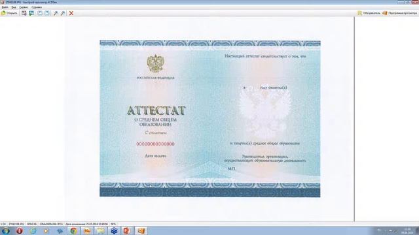Delete image with the red X icon

click(71, 13)
